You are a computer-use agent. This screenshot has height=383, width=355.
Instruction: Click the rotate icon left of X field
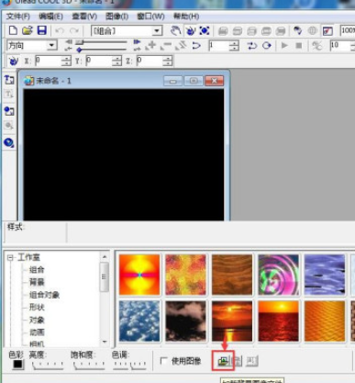pyautogui.click(x=13, y=61)
